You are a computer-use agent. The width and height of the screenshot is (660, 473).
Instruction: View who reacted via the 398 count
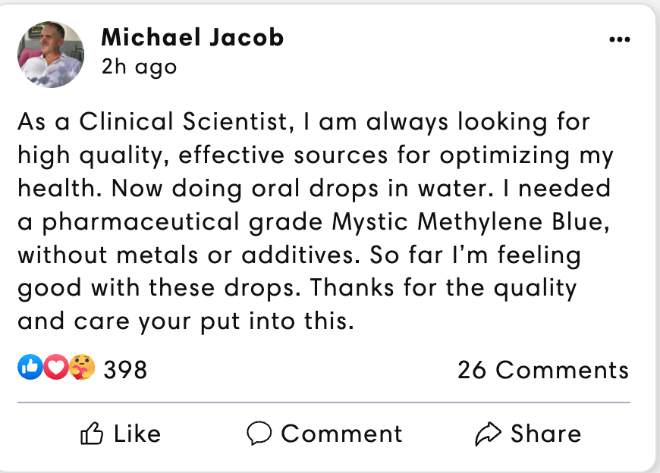(125, 370)
